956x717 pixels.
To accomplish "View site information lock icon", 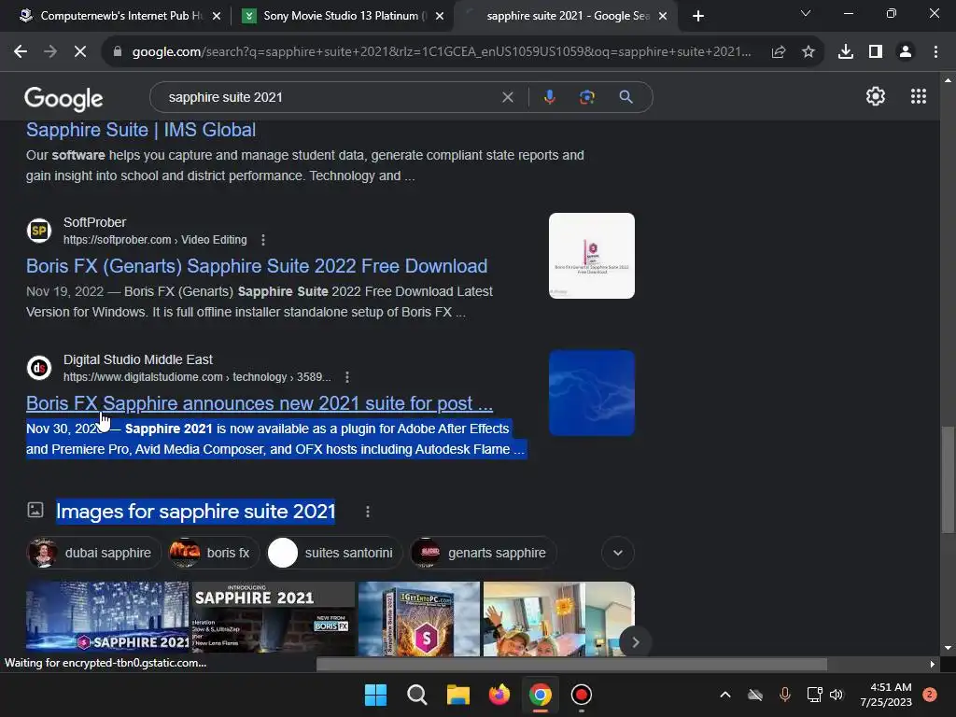I will pyautogui.click(x=118, y=52).
